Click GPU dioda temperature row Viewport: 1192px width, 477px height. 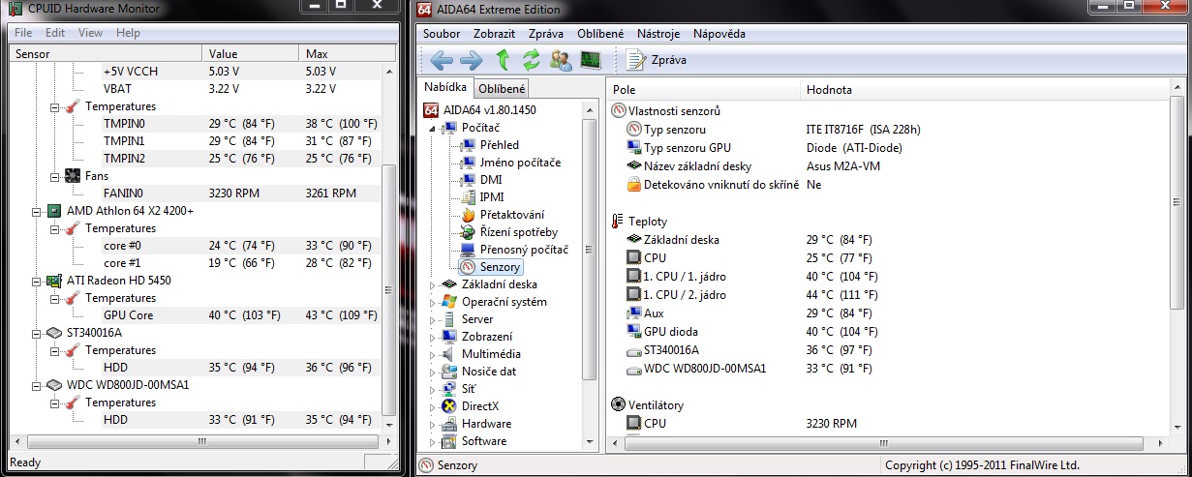(888, 331)
